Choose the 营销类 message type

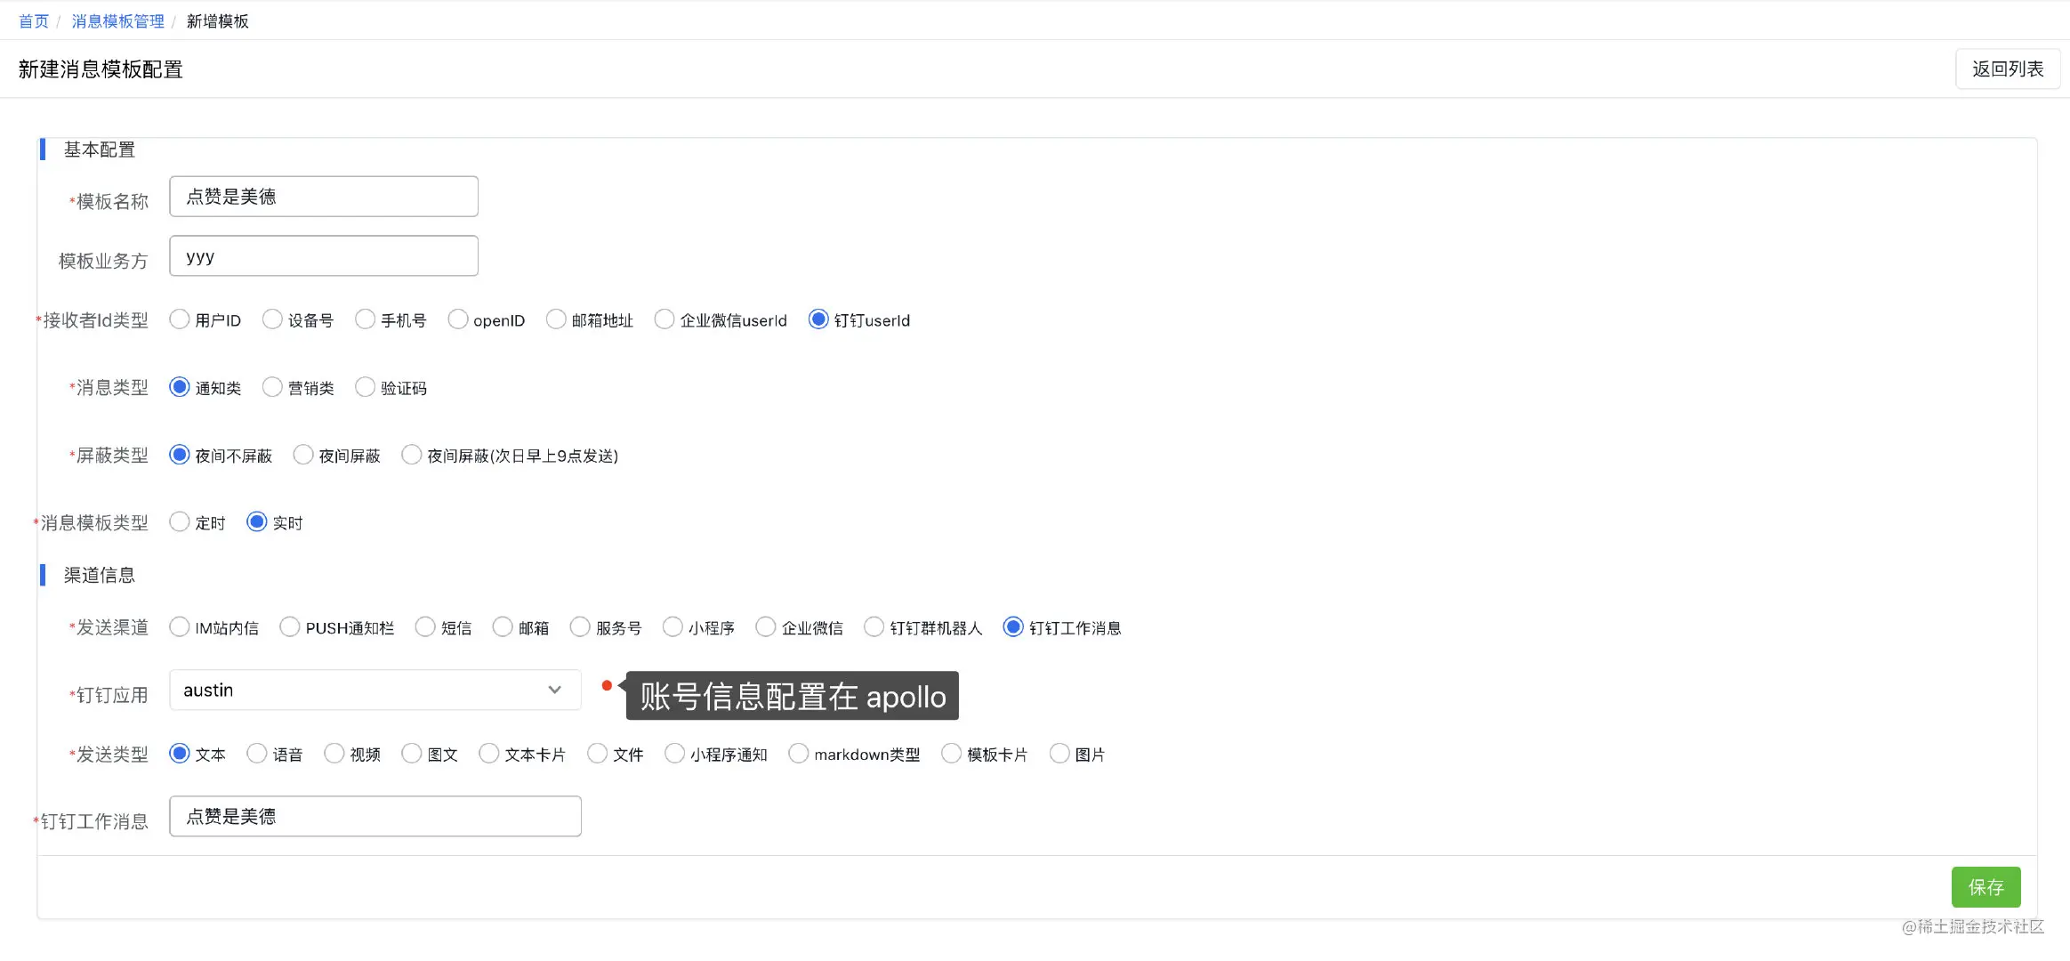pos(273,387)
